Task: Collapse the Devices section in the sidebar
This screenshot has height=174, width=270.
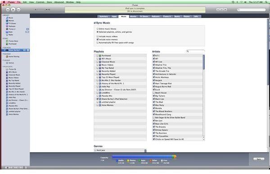Action: click(x=3, y=48)
